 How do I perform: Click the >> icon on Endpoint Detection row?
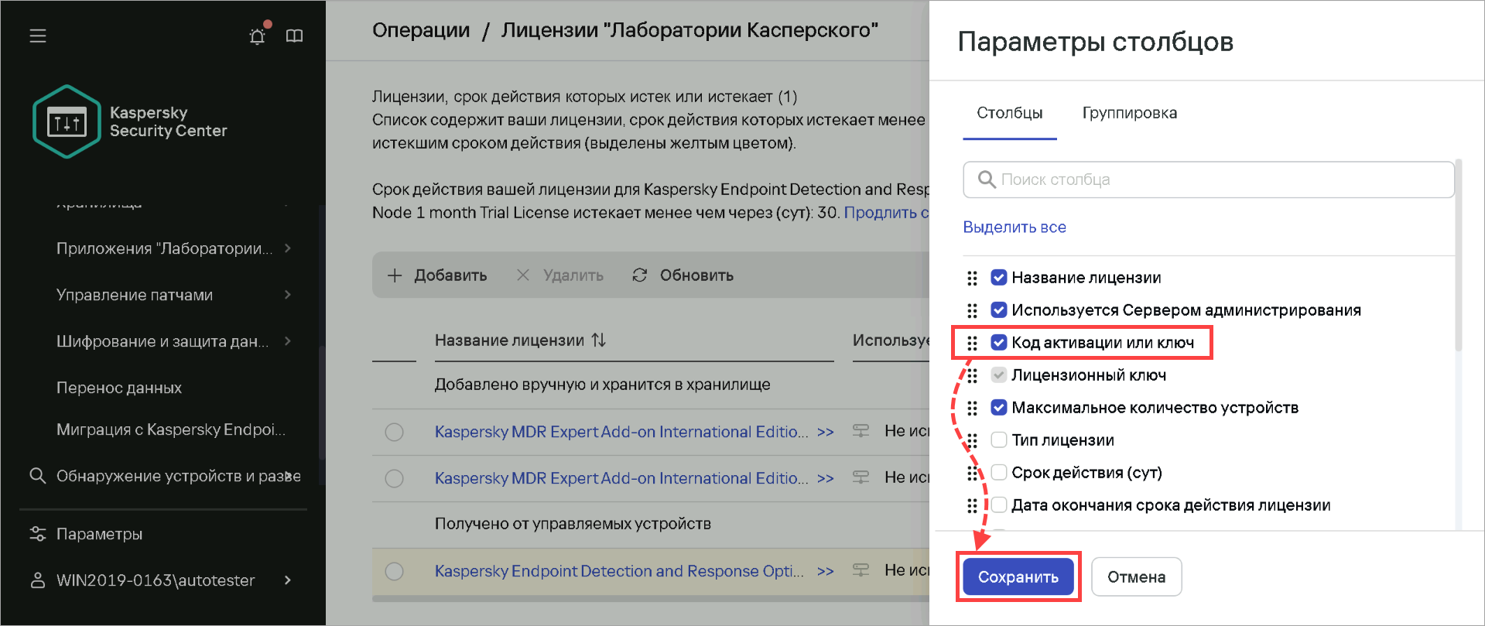(826, 571)
